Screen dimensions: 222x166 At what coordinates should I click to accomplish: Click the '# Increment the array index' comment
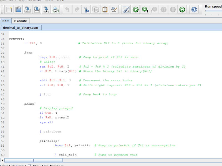[x=106, y=80]
